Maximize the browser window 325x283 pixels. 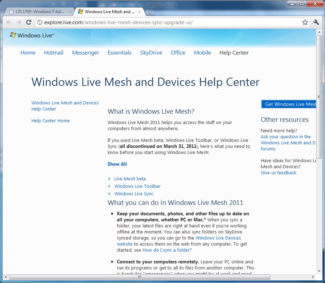pos(302,4)
